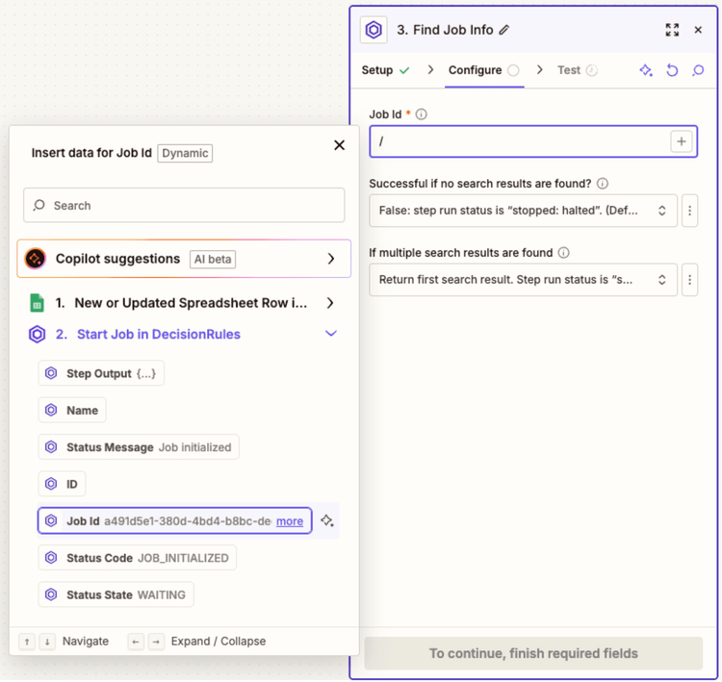This screenshot has height=682, width=722.
Task: Click the info icon next to Job Id
Action: pyautogui.click(x=422, y=114)
